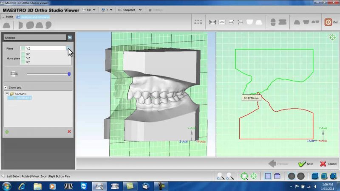The image size is (340, 191).
Task: Click the rounded blob model icon
Action: pos(30,25)
